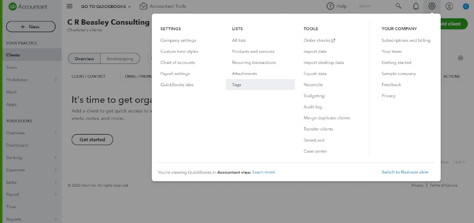Expand the GO TO QUICKBOOKS dropdown
474x223 pixels.
pos(106,6)
